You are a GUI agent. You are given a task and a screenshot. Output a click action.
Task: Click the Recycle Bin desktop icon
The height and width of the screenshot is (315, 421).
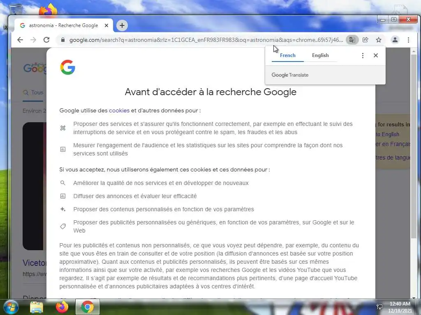(x=16, y=10)
